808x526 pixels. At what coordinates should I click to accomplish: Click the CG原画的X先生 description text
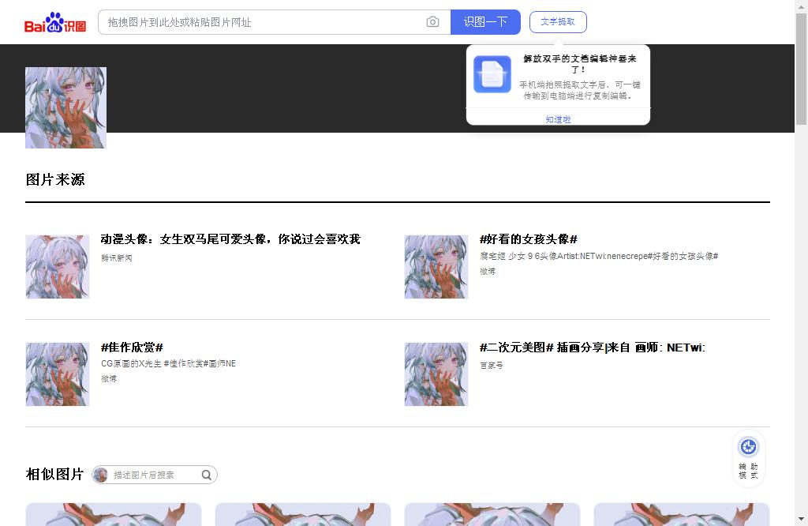point(169,363)
